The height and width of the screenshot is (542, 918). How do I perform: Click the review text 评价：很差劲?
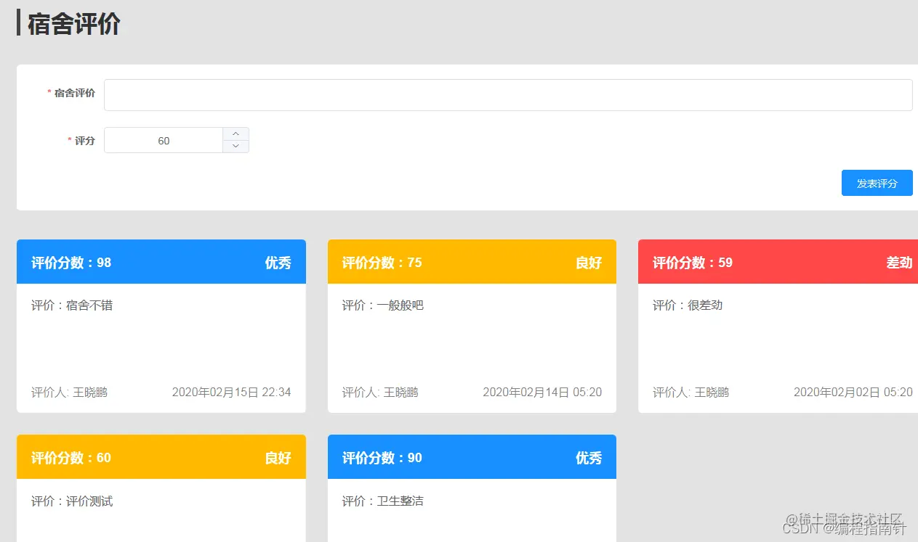(688, 305)
